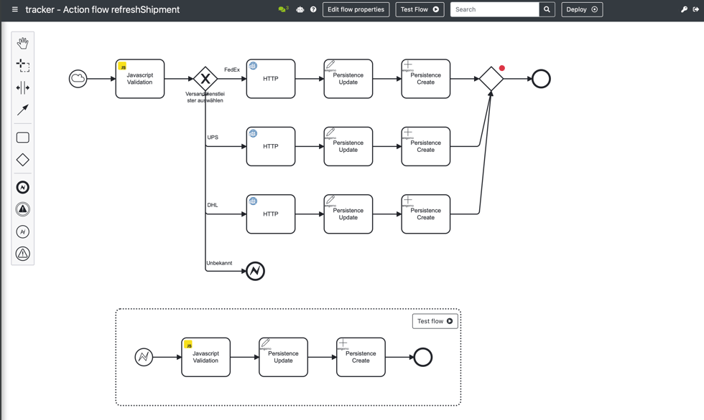Click the red dot marker near gateway
Image resolution: width=704 pixels, height=420 pixels.
point(502,68)
